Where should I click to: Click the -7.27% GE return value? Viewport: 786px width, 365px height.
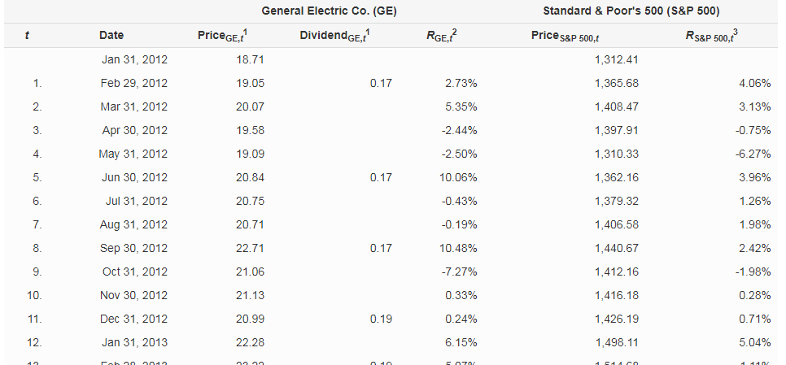[x=460, y=272]
